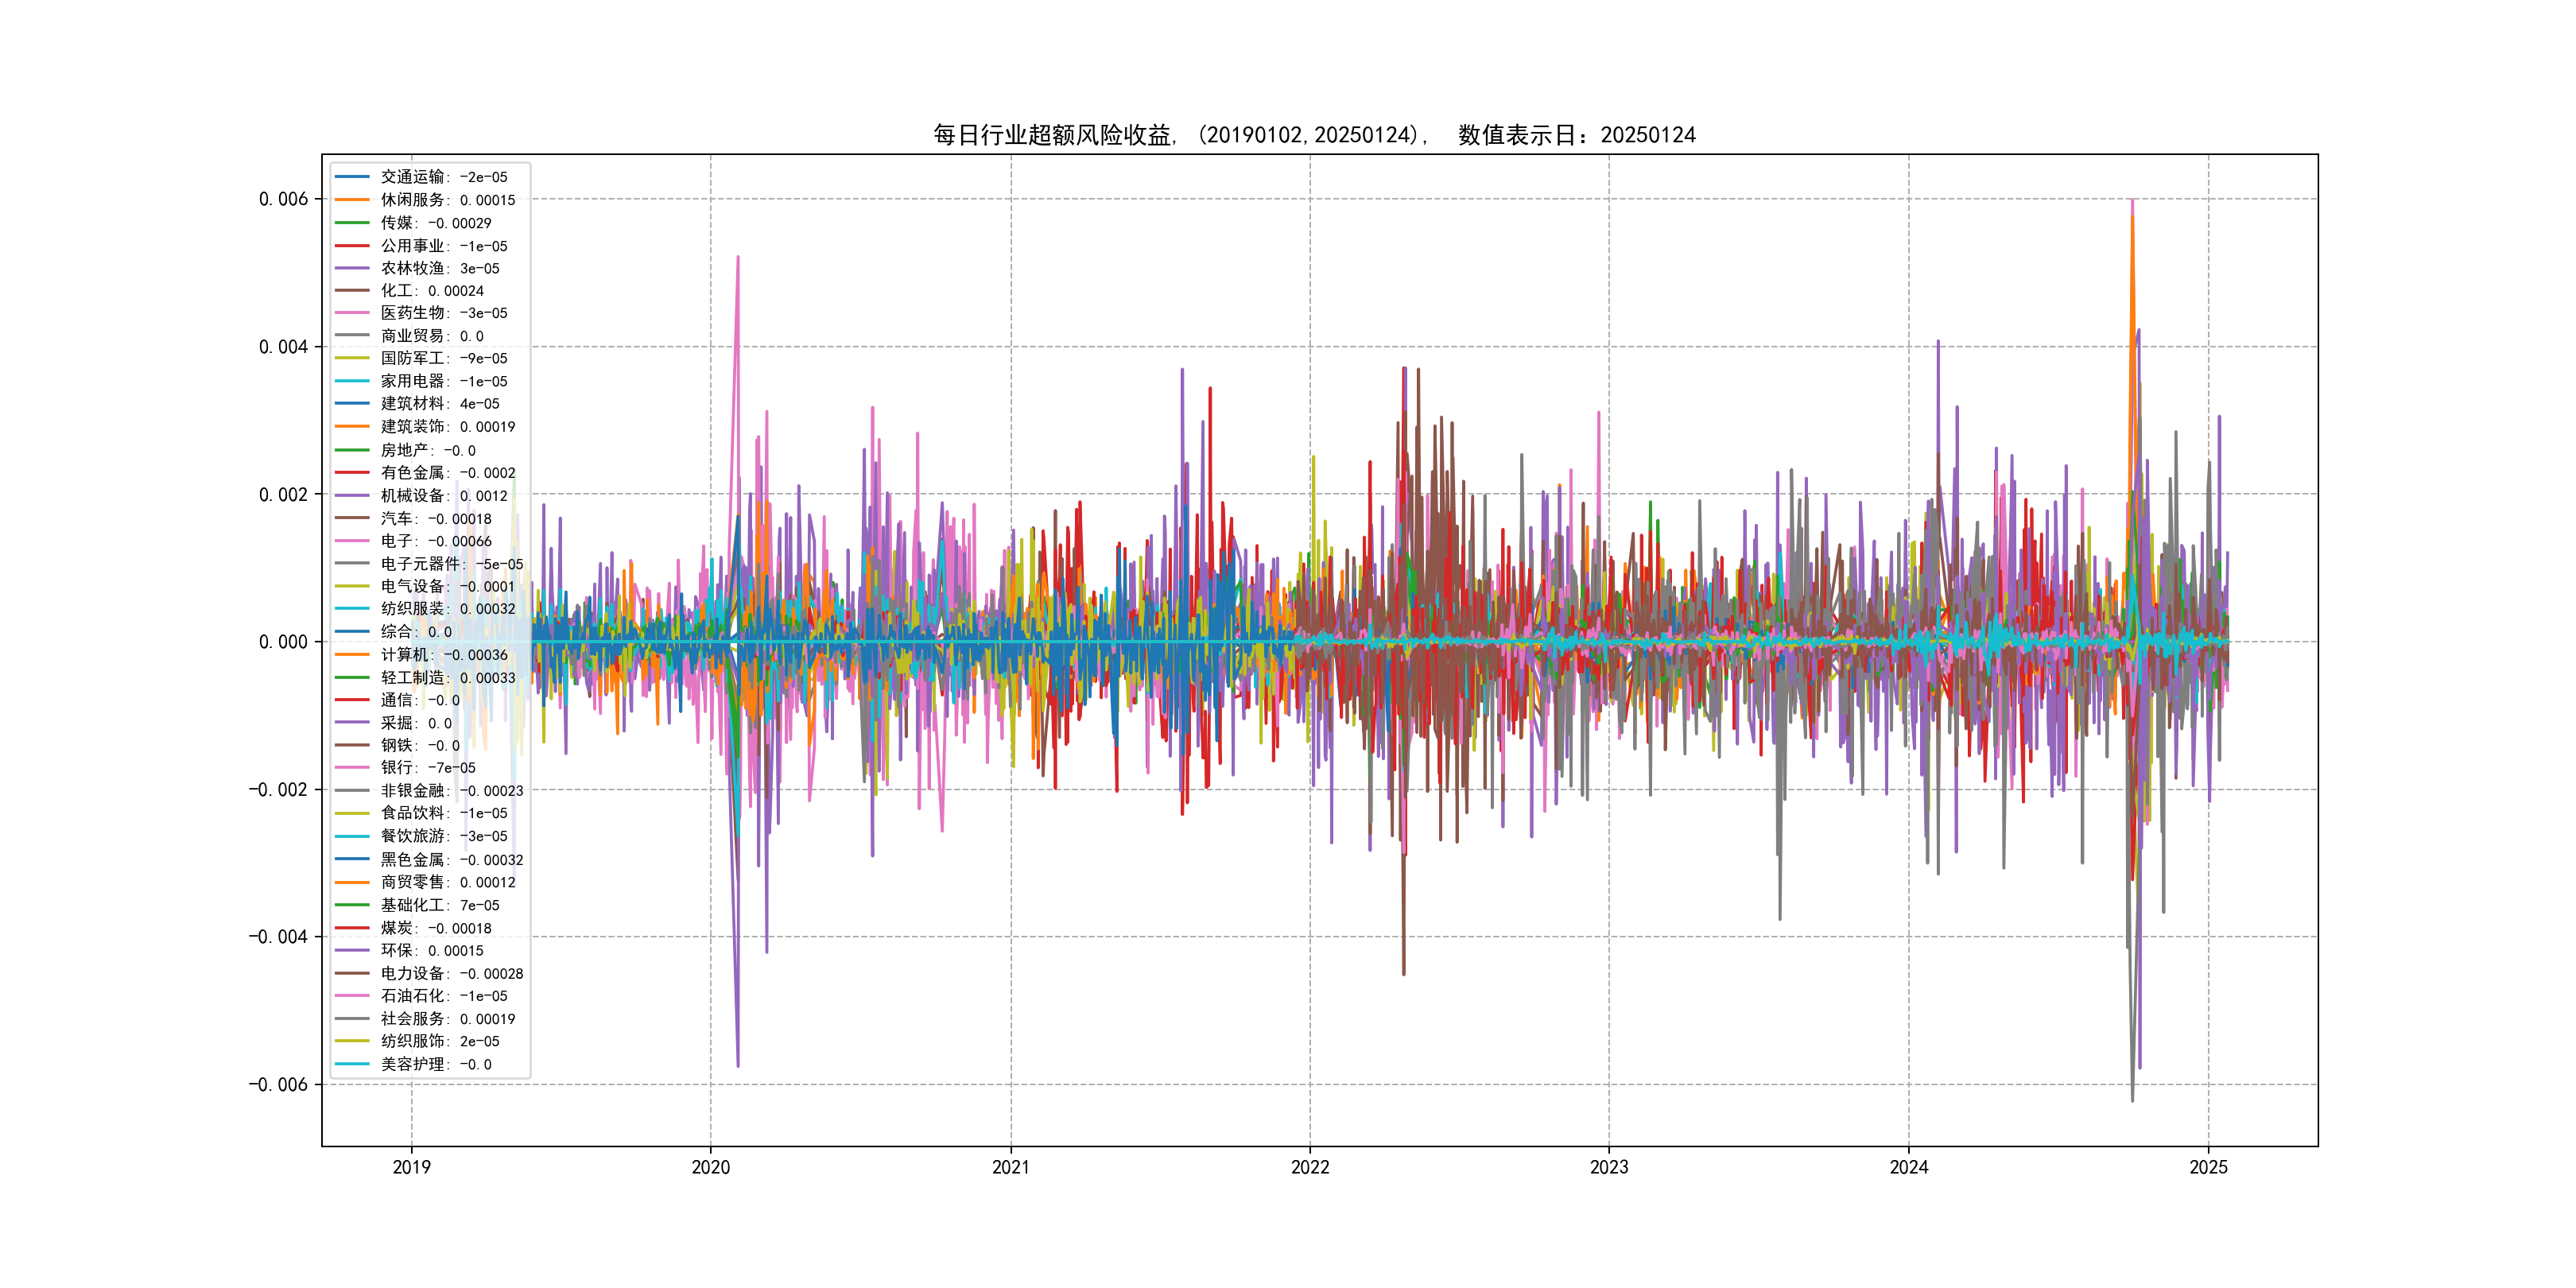The image size is (2576, 1288).
Task: Click the 0.006 y-axis tick label
Action: [284, 199]
